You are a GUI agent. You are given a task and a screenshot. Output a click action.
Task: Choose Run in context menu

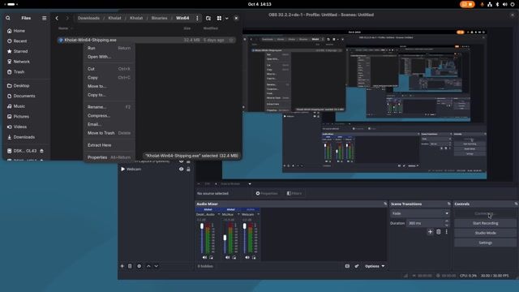click(x=109, y=49)
